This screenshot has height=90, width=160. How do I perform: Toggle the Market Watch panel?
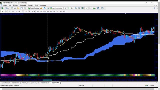point(12,8)
